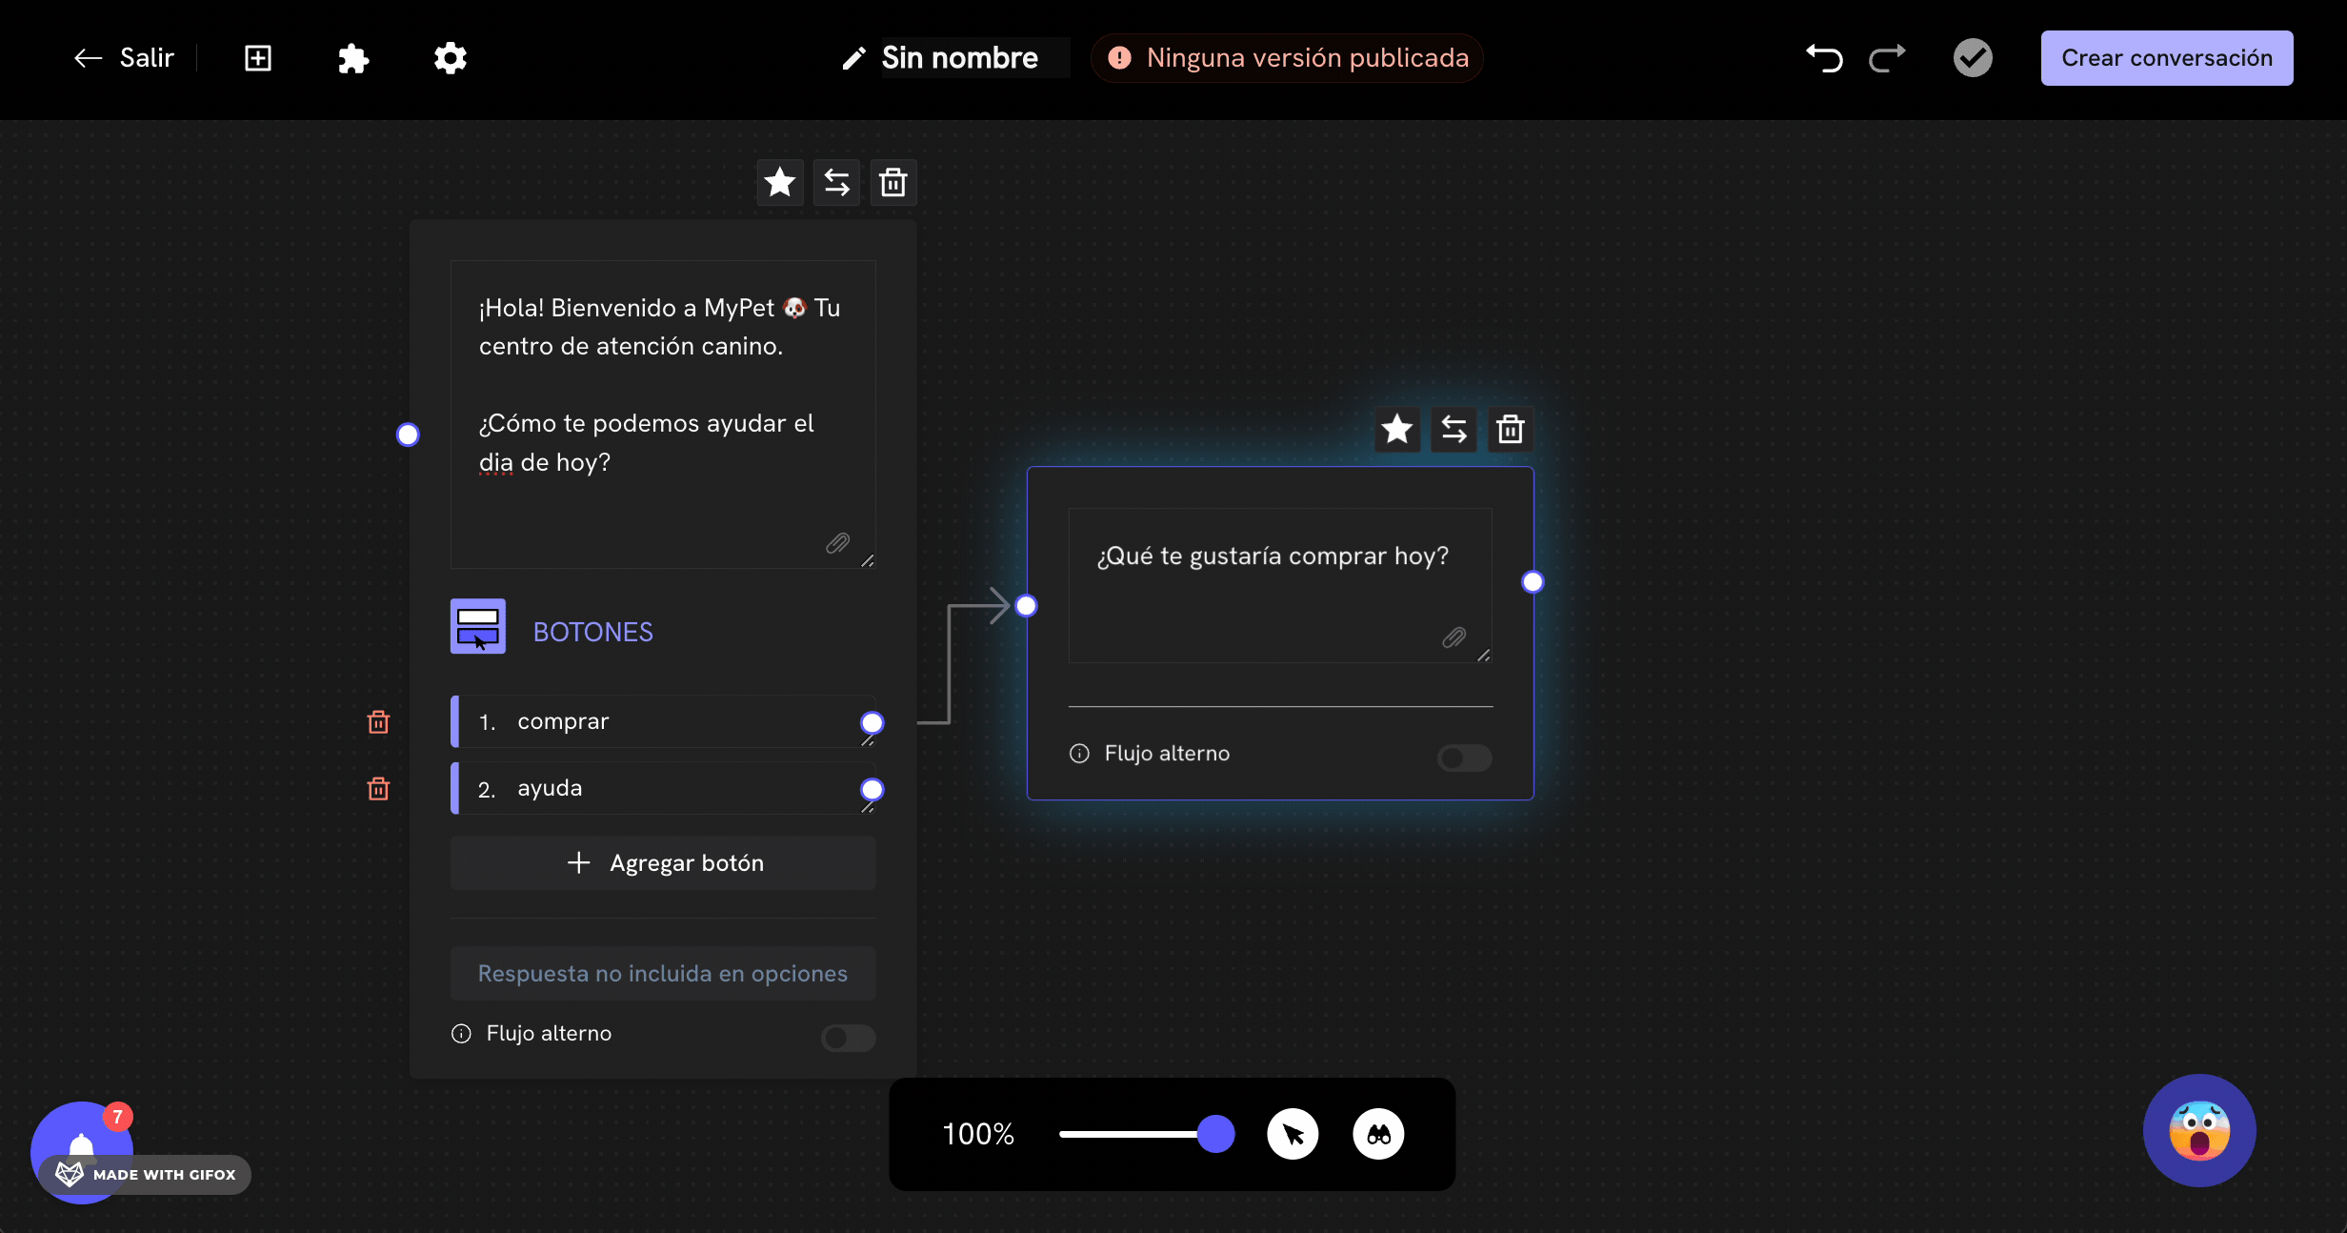The width and height of the screenshot is (2347, 1233).
Task: Click the trash icon above the '¿Qué te gustaría comprar hoy?' block
Action: tap(1510, 430)
